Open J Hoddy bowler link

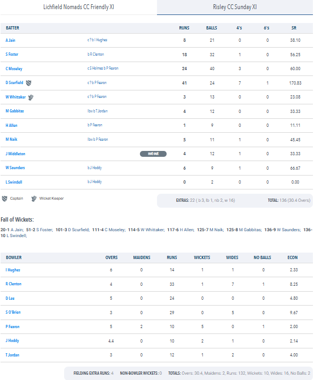[x=12, y=341]
